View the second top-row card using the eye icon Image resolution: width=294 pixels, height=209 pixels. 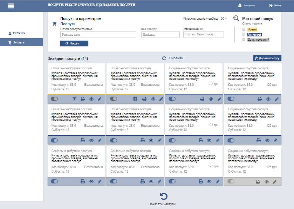[x=153, y=99]
